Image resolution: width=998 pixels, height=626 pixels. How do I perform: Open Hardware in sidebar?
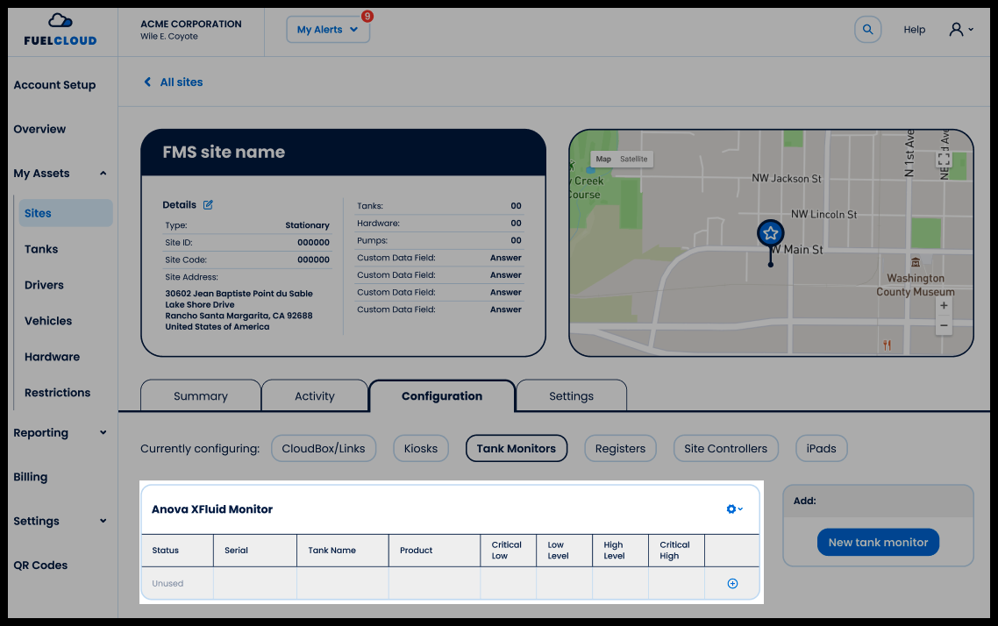(53, 357)
